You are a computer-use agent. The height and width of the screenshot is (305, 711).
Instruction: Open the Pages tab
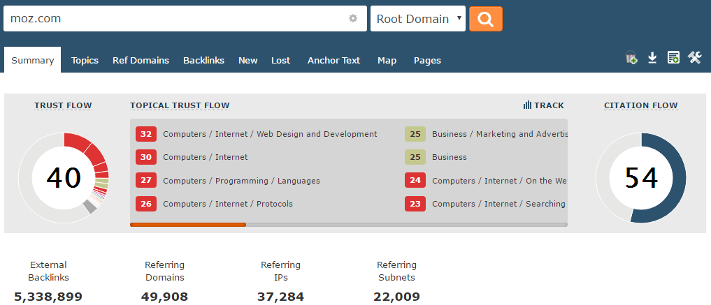(427, 60)
